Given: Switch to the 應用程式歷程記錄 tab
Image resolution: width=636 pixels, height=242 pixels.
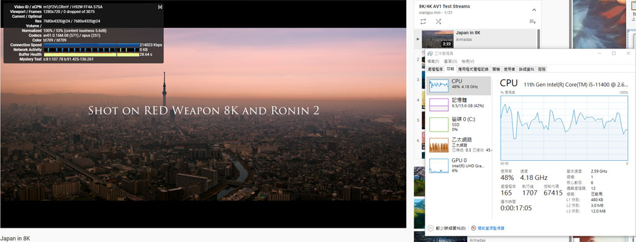Looking at the screenshot, I should (x=473, y=69).
